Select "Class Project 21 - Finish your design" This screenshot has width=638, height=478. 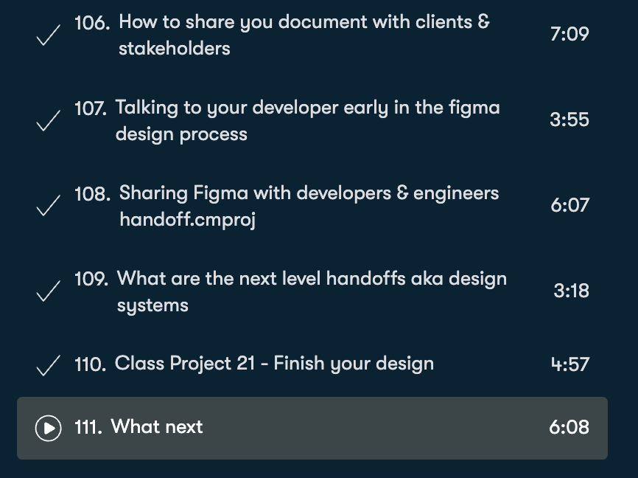click(274, 364)
